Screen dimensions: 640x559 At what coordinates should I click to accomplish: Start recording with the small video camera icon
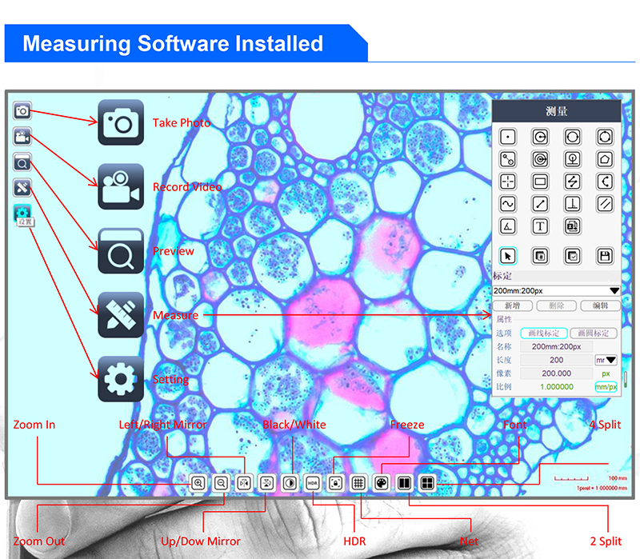click(x=22, y=137)
